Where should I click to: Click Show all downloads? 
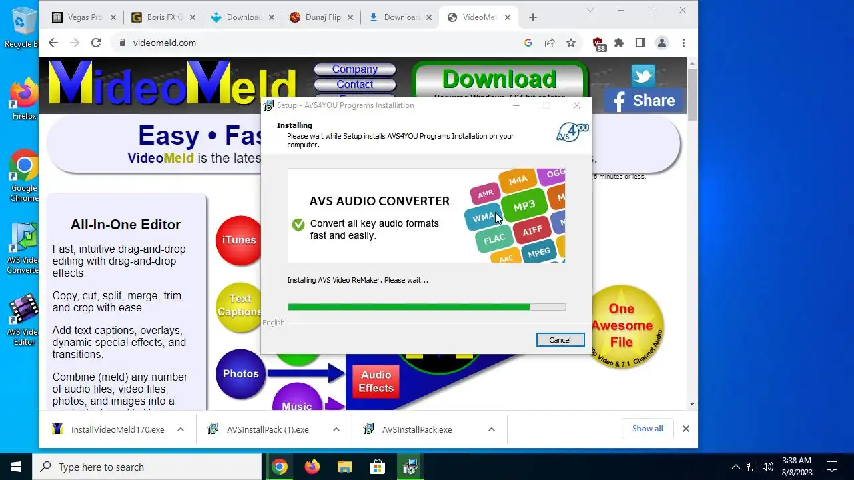(x=648, y=429)
